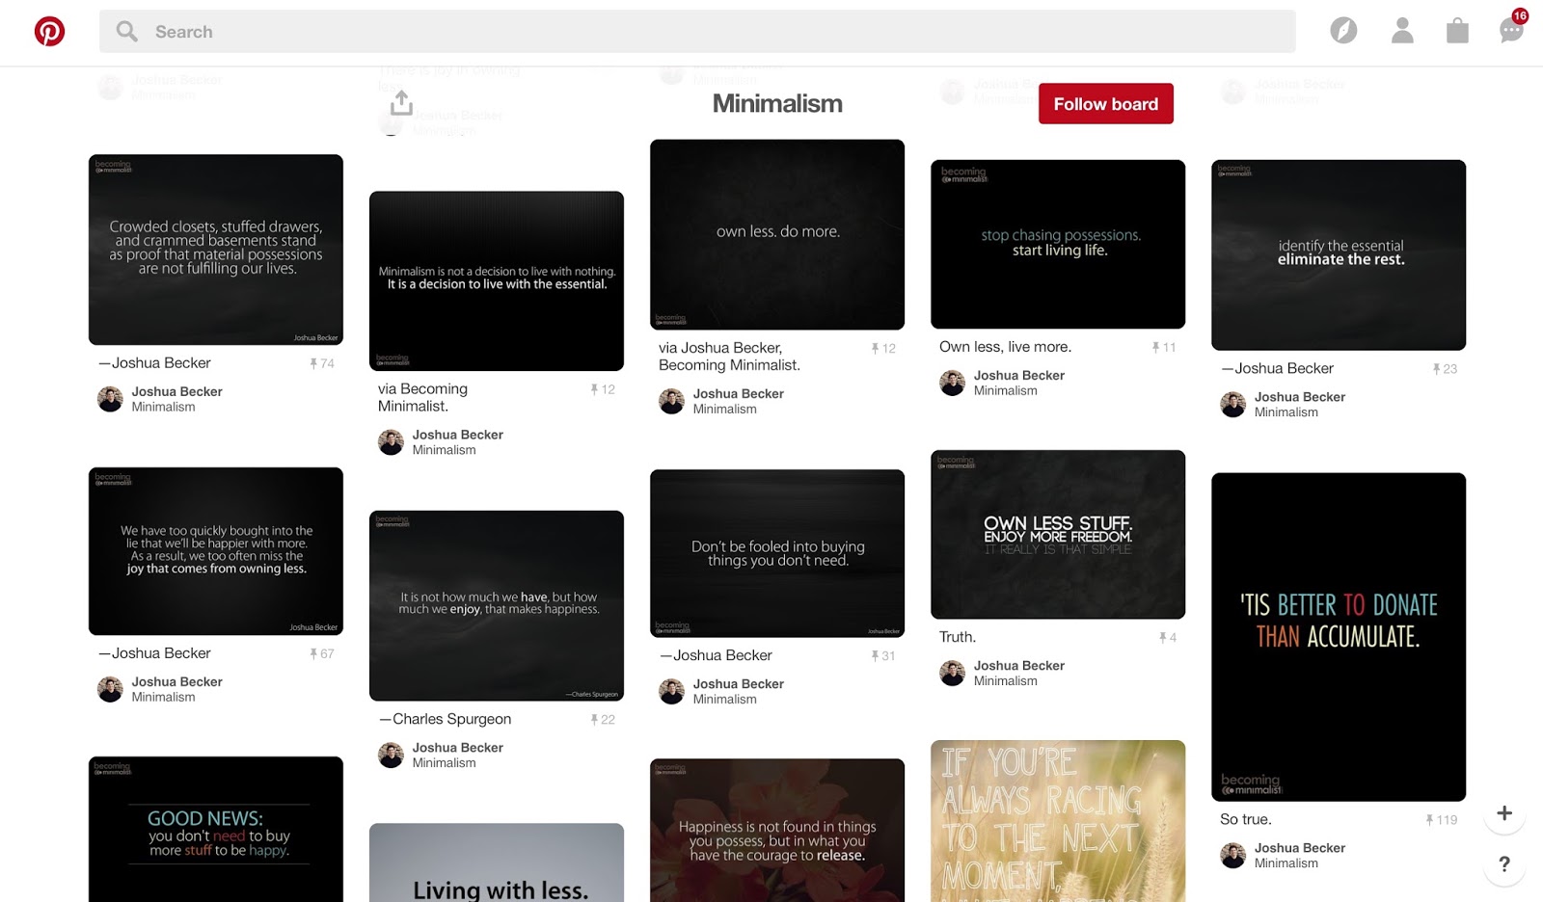
Task: Open 'Happiness is not found in things' pin
Action: tap(777, 830)
